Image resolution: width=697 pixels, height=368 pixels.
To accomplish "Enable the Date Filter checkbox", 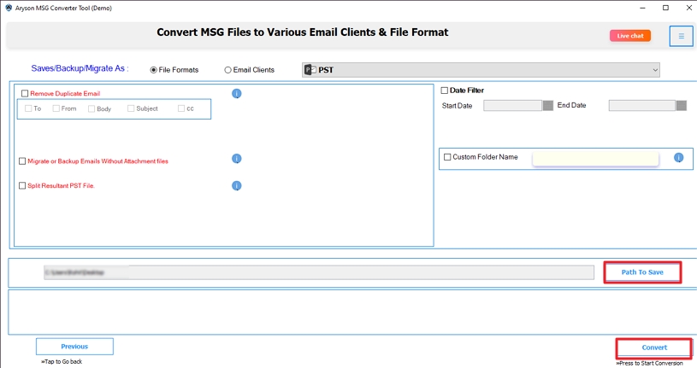I will tap(444, 91).
